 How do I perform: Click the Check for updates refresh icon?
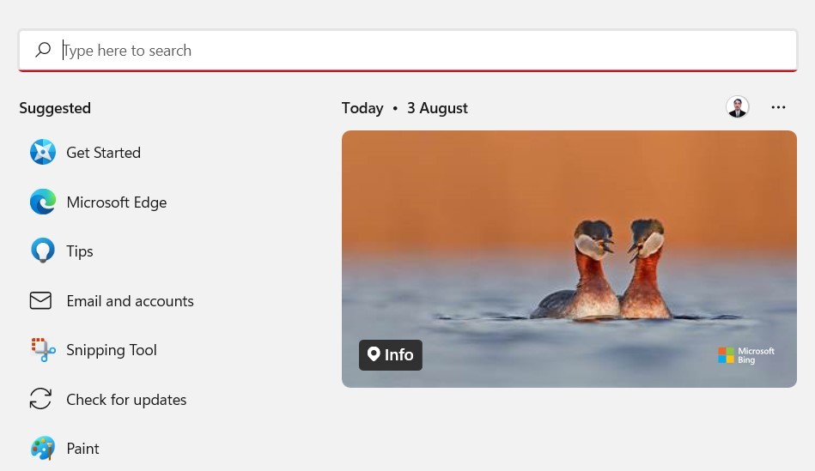[x=40, y=399]
